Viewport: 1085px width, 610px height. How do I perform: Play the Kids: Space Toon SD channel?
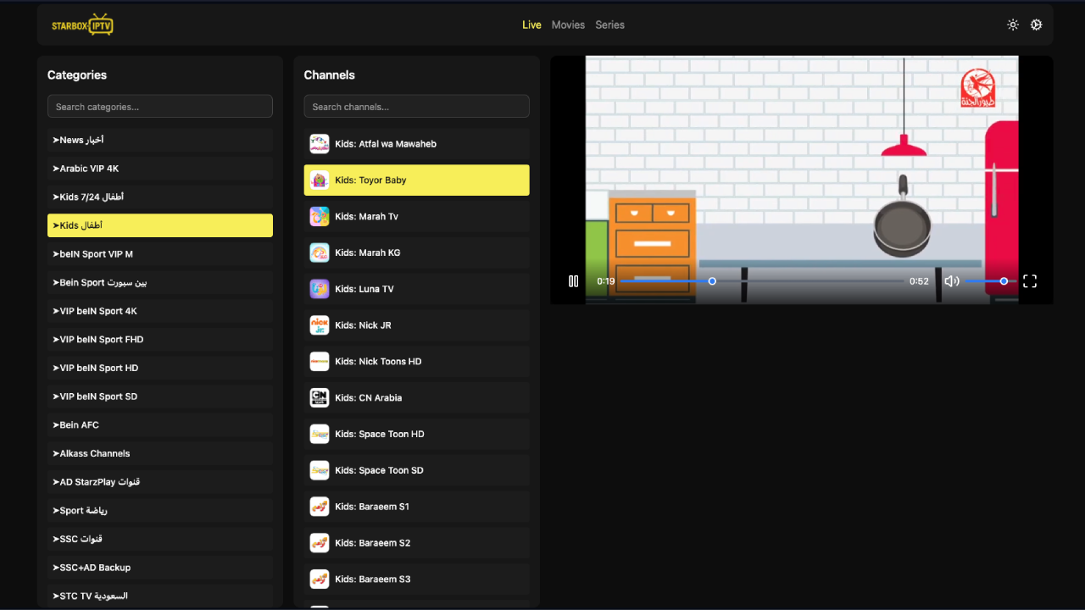pyautogui.click(x=417, y=470)
